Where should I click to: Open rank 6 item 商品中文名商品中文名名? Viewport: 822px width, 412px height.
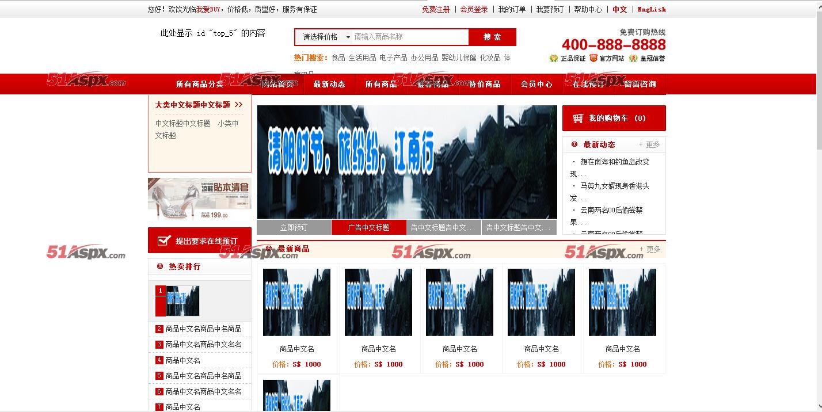204,391
